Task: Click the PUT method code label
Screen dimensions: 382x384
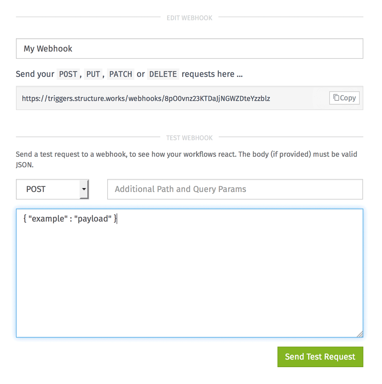Action: (x=93, y=74)
